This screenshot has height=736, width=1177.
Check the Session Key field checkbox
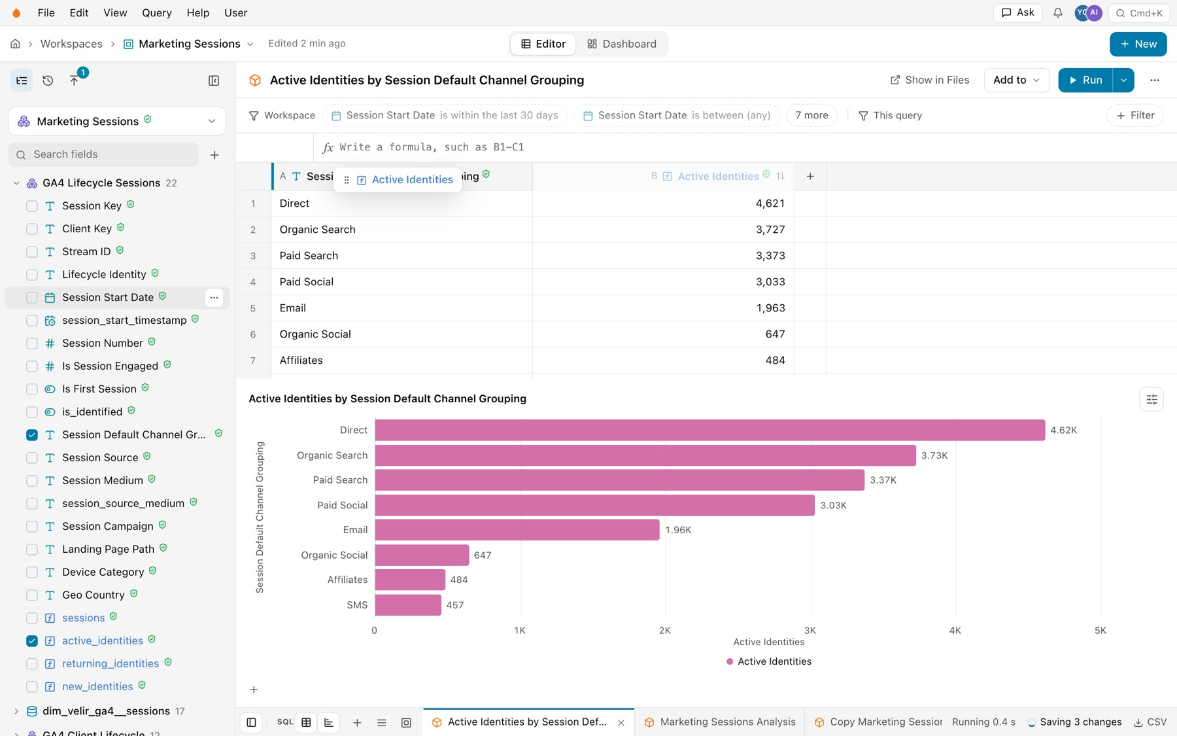(32, 206)
